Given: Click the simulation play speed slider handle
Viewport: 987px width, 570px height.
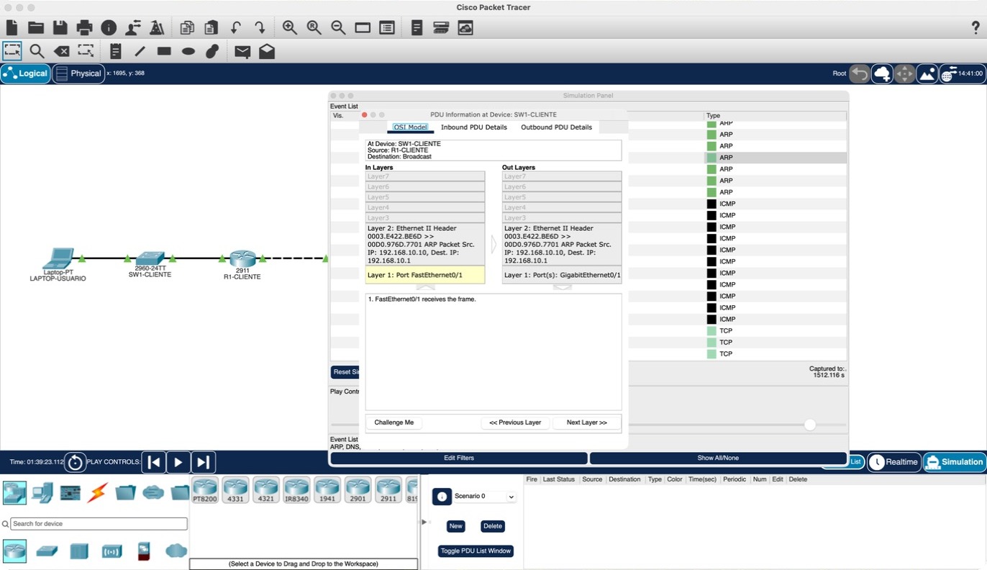Looking at the screenshot, I should point(810,425).
